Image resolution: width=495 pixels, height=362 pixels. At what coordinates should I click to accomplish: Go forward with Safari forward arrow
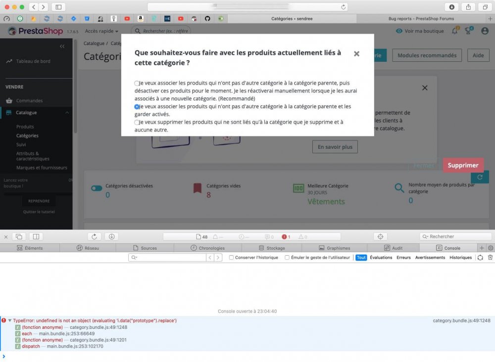click(44, 7)
